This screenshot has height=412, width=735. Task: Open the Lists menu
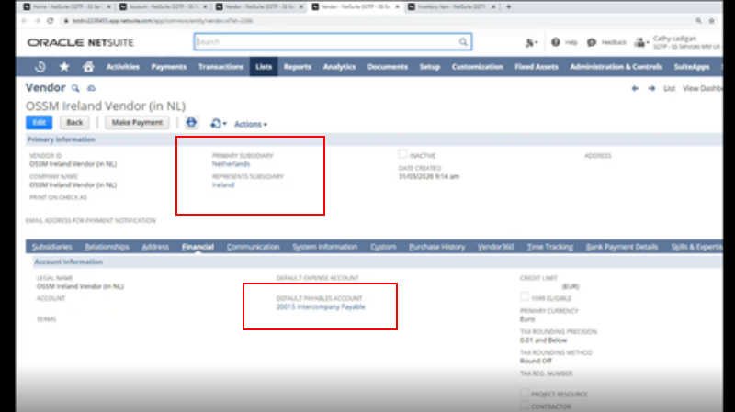(x=264, y=67)
